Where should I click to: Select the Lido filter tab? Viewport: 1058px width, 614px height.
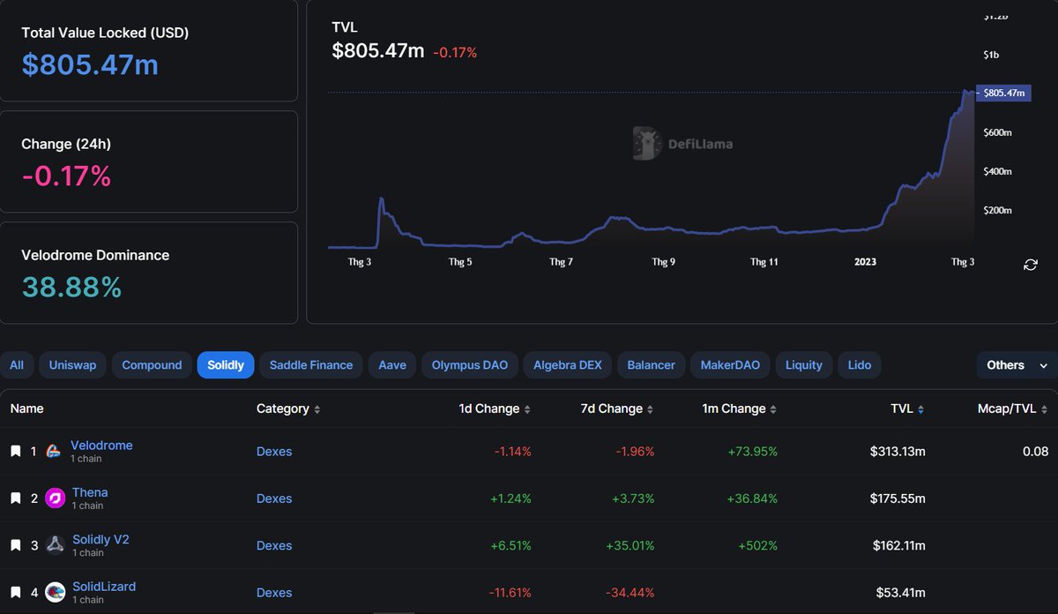860,365
